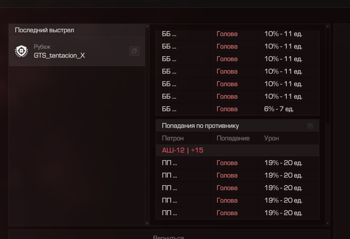350x239 pixels.
Task: Select the topmost ББ row with 10% damage
Action: point(237,34)
